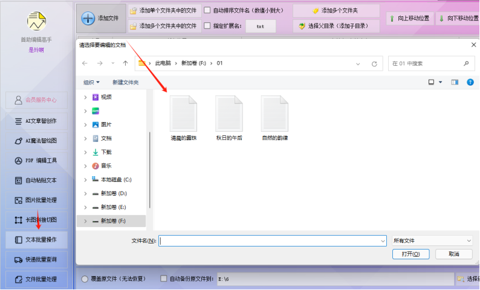
Task: Click the 快递批量查询 truck icon
Action: point(18,260)
